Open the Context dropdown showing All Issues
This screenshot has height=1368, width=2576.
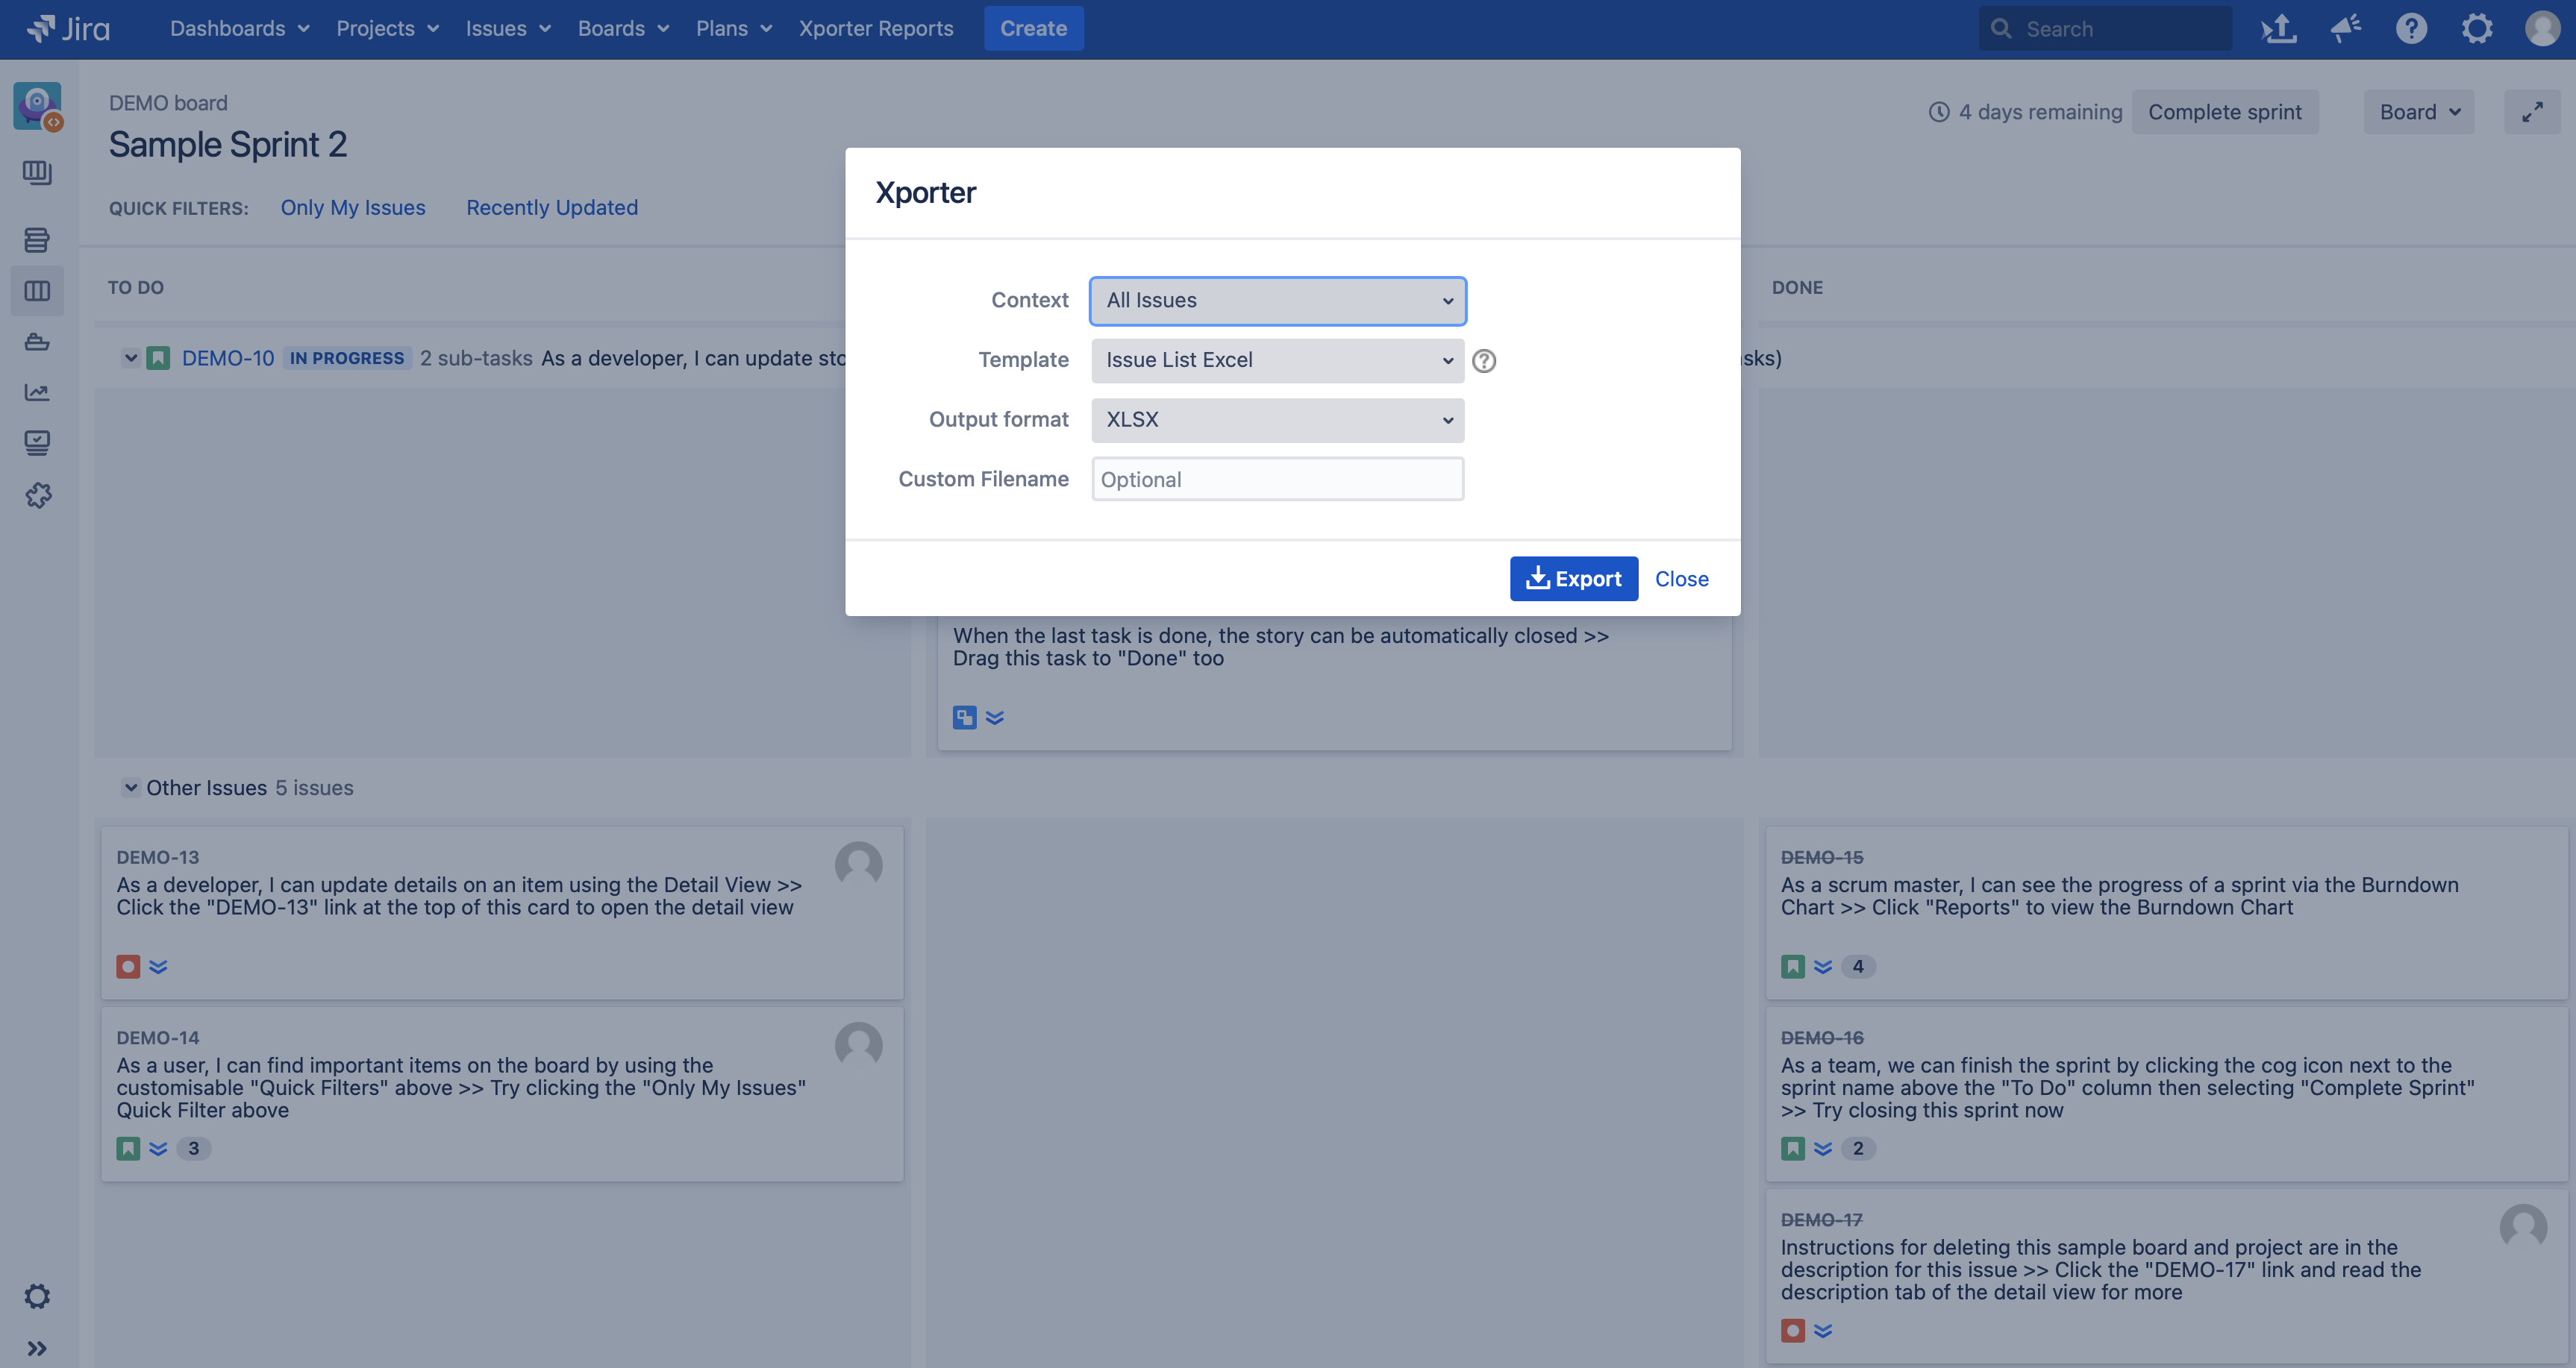1277,301
